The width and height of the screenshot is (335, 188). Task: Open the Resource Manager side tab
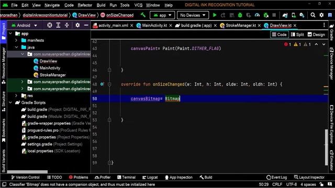[x=4, y=66]
